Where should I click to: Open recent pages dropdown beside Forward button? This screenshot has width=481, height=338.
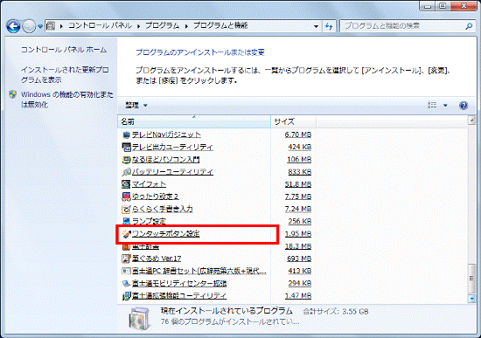(40, 27)
